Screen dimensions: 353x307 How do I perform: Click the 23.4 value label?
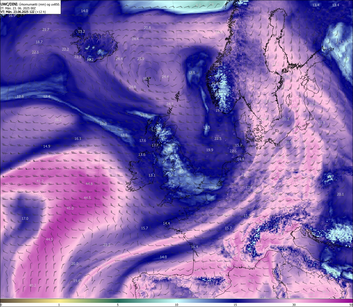pyautogui.click(x=262, y=297)
